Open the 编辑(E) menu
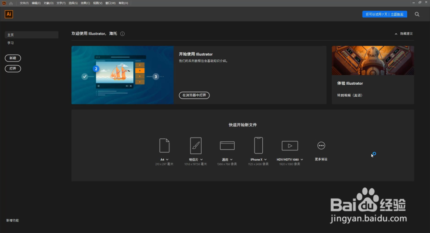 36,3
